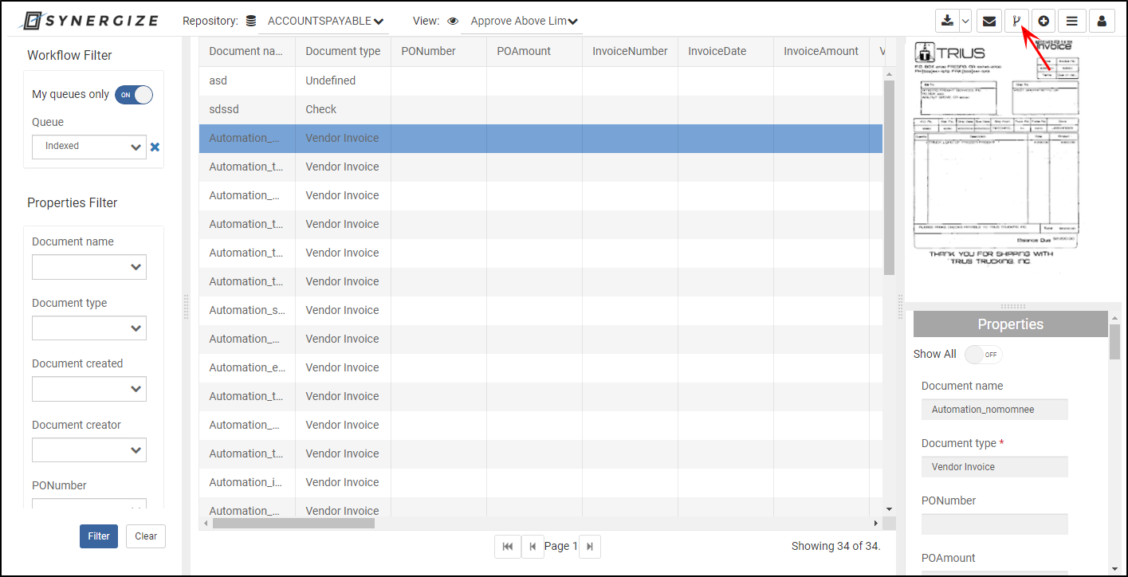Click the grid scroll up arrow

[x=889, y=74]
